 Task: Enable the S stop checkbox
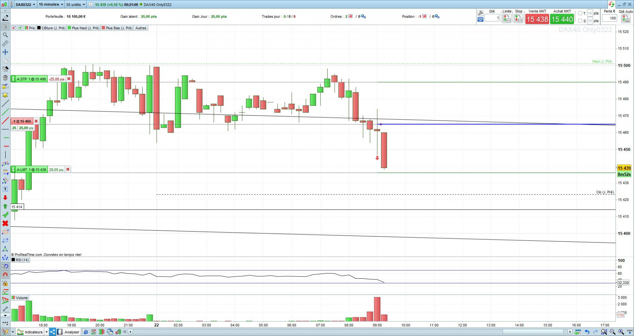580,21
